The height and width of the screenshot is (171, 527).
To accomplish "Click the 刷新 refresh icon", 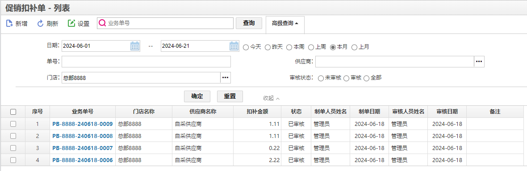I will (x=40, y=23).
